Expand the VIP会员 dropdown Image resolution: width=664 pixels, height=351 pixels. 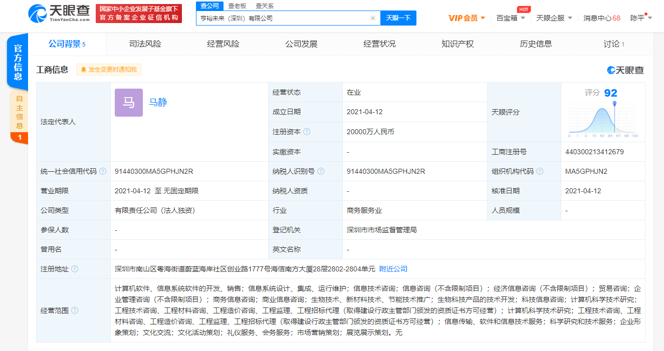(x=467, y=18)
